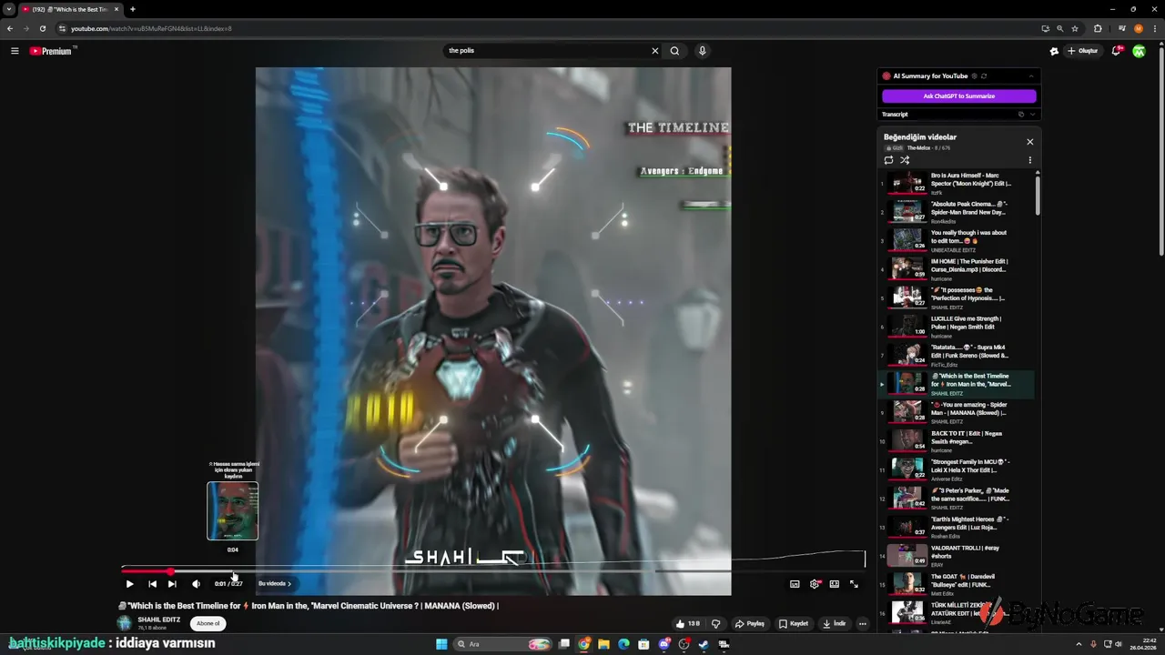Play 'Bro is Aura Himself' Moon Knight video
1165x655 pixels.
956,183
